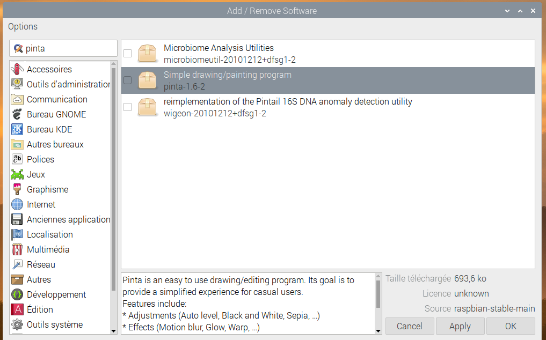This screenshot has height=340, width=546.
Task: Open the Localisation flag icon
Action: [x=17, y=234]
